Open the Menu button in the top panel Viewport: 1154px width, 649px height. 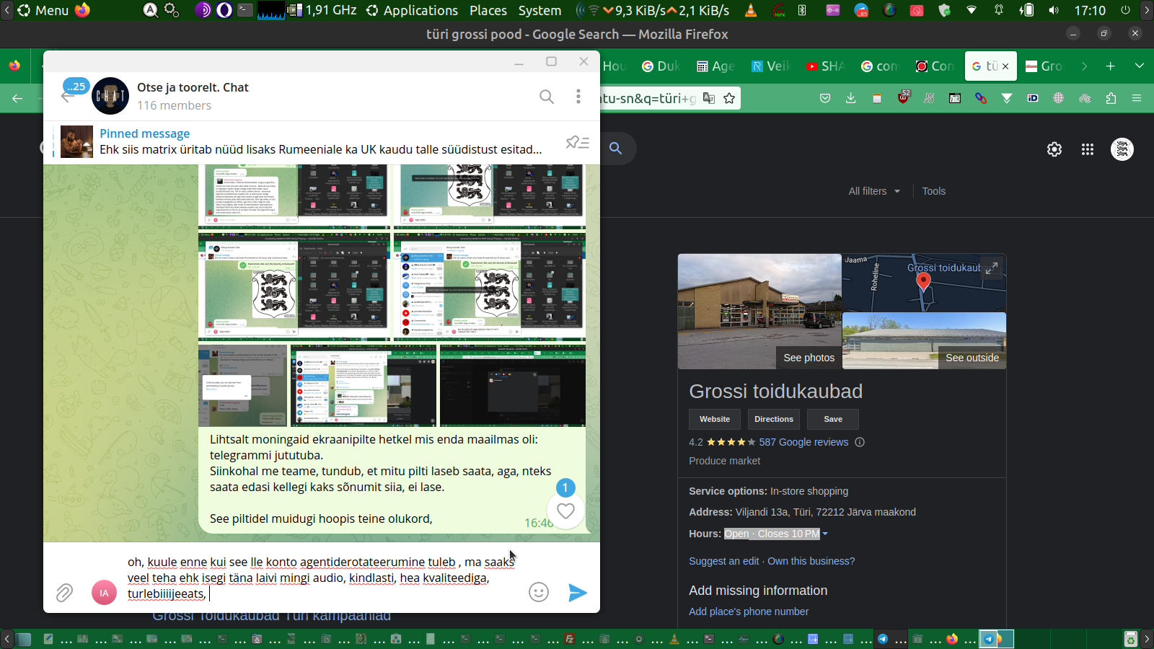[43, 10]
